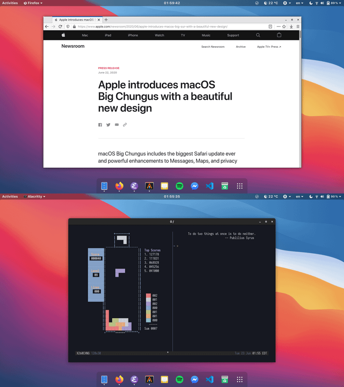This screenshot has height=387, width=344.
Task: Open the tracking protection shield icon
Action: [x=68, y=26]
